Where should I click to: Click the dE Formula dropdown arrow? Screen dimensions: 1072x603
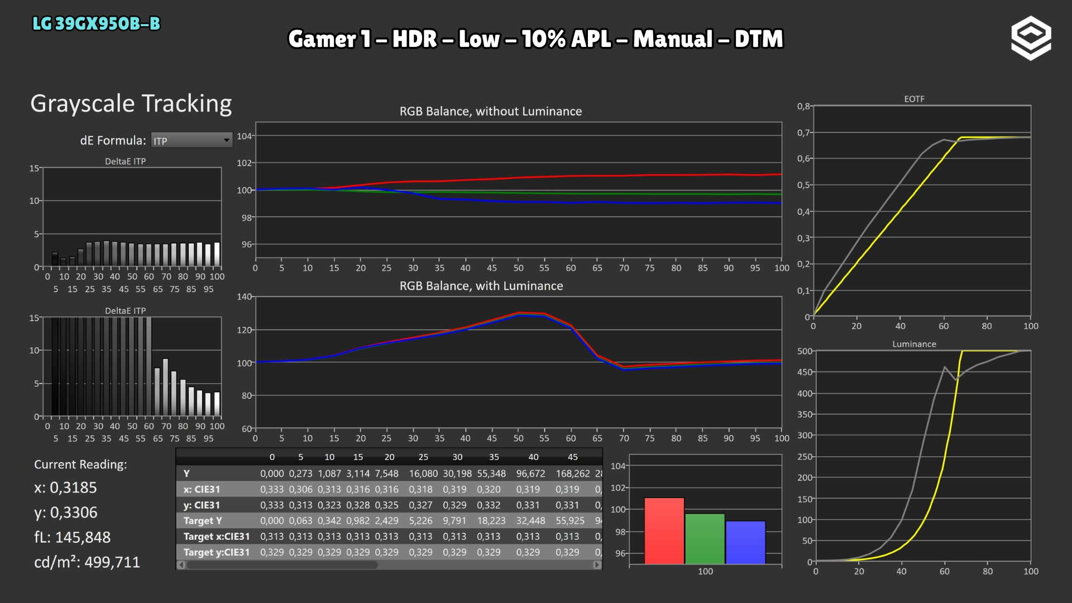(226, 141)
